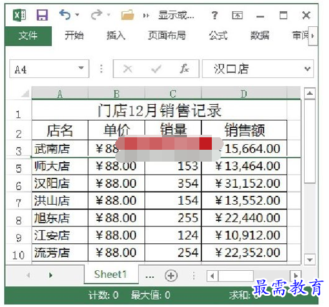Cancel formula bar entry X icon

point(128,69)
